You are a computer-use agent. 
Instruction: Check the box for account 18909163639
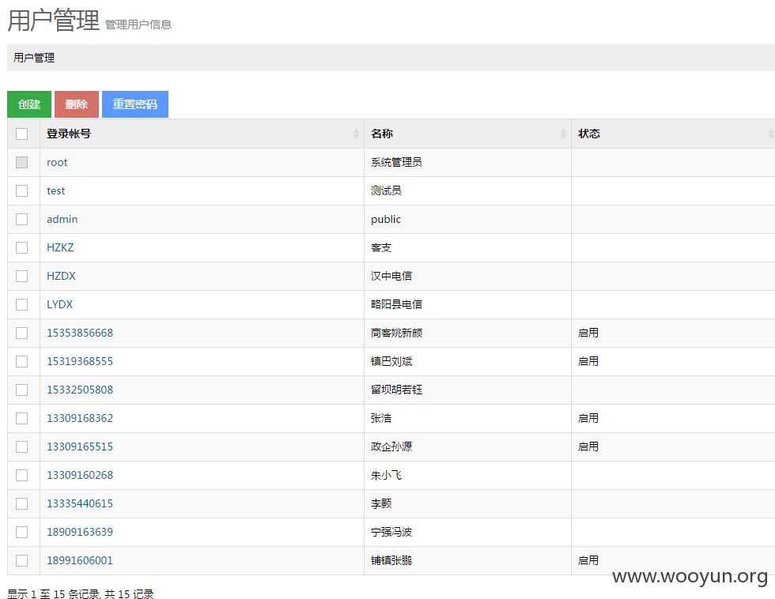pyautogui.click(x=22, y=532)
